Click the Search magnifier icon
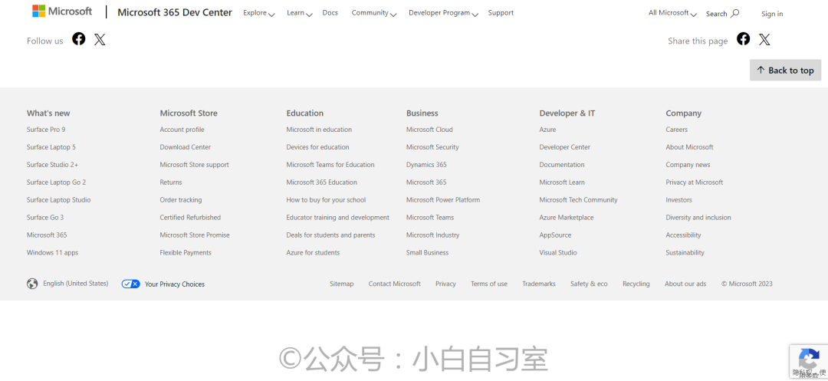This screenshot has width=828, height=381. 734,13
